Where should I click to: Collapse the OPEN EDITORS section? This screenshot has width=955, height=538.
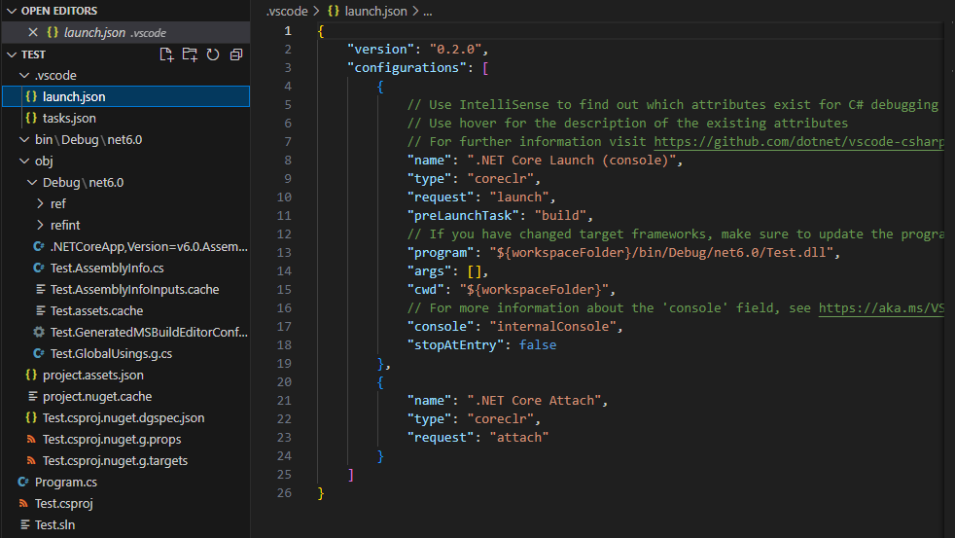click(12, 11)
